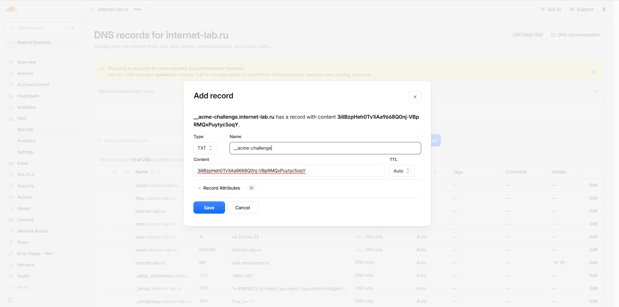This screenshot has width=619, height=307.
Task: Click DNS only cloud icon for own.internet-lab.ru
Action: [x=359, y=237]
